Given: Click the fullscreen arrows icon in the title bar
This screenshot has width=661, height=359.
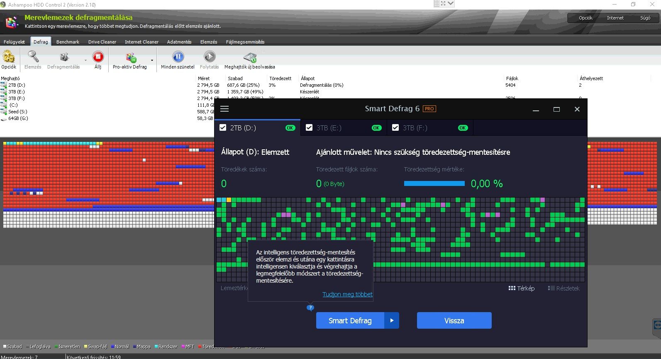Looking at the screenshot, I should (443, 3).
